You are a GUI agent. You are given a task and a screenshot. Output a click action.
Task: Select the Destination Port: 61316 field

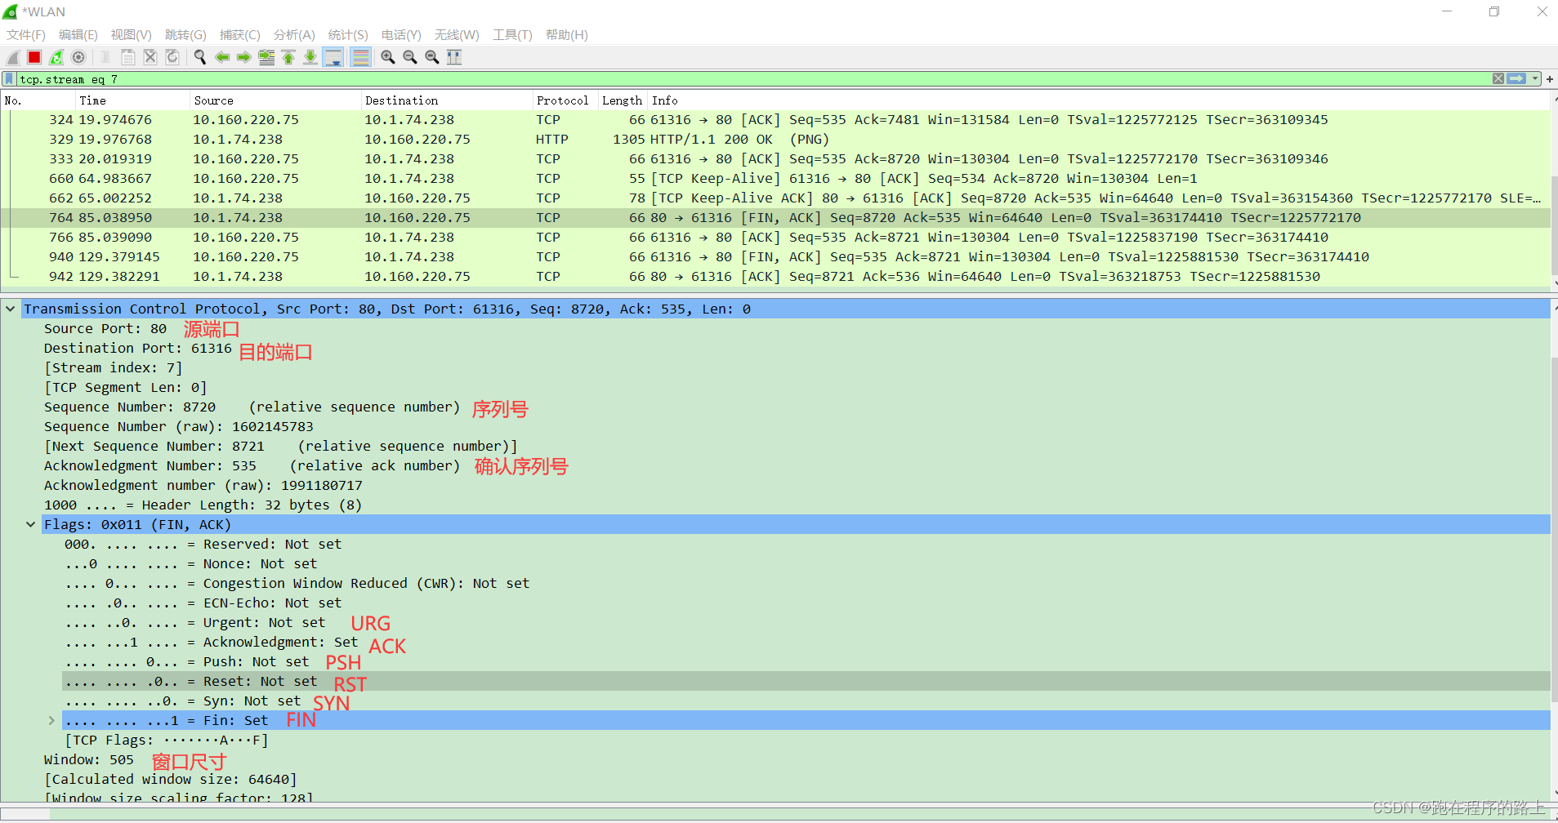pos(138,348)
